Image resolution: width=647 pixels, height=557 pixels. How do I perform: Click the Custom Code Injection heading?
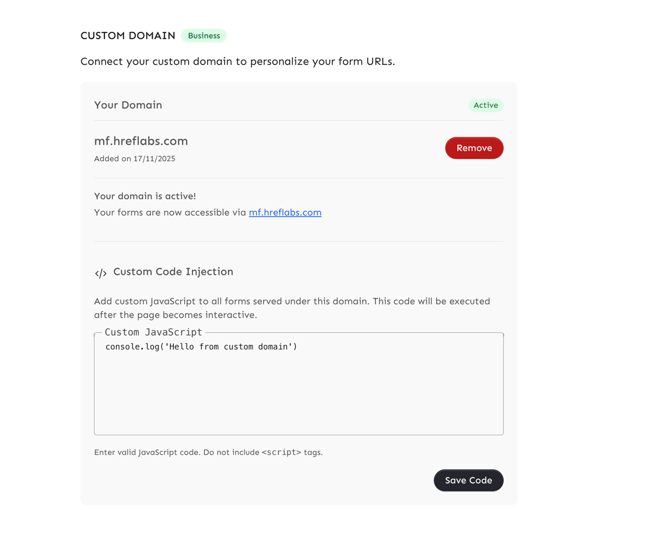pos(173,271)
